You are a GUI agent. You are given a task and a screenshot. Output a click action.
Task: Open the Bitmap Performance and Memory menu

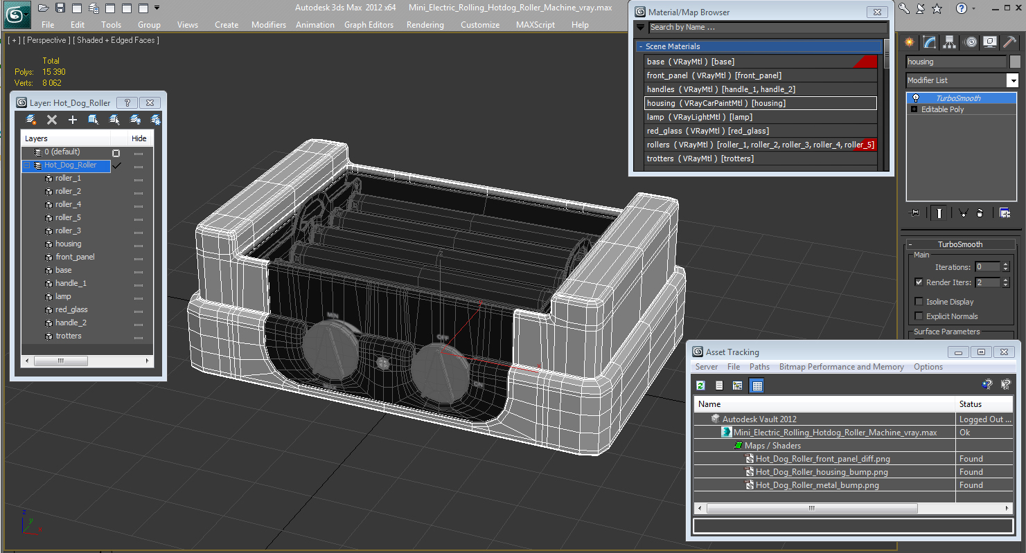[841, 367]
